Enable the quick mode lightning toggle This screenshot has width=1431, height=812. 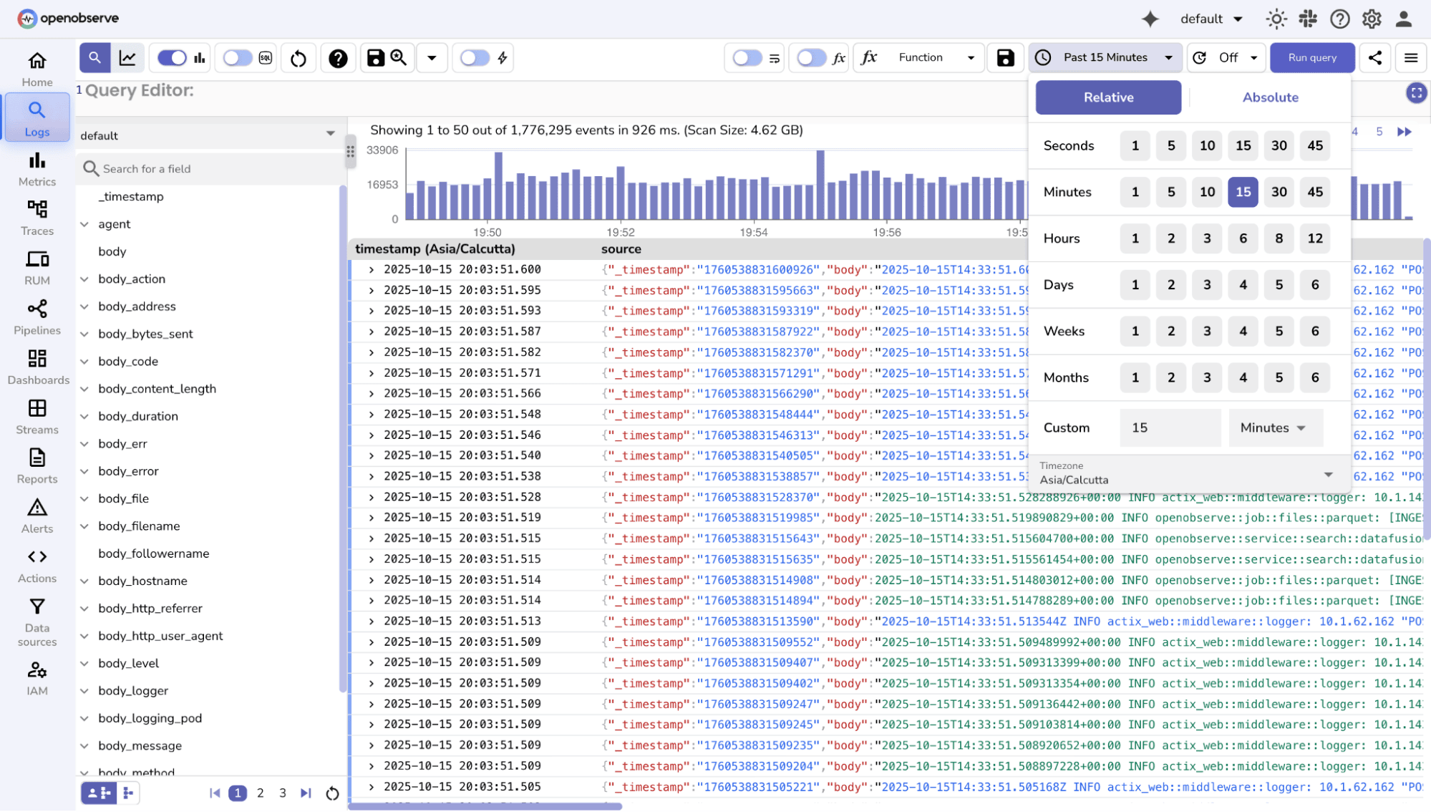474,57
